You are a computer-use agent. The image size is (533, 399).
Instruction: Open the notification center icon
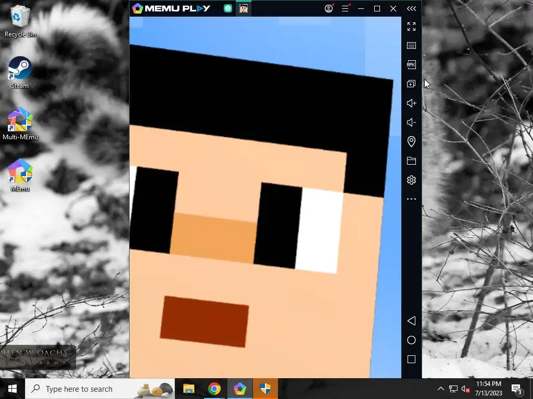[x=516, y=389]
